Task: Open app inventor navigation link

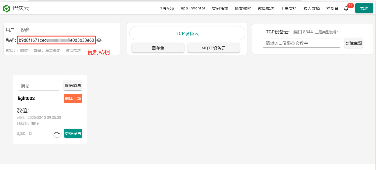Action: 193,8
